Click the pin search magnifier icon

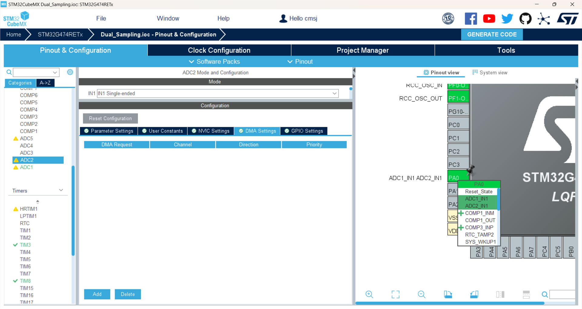545,294
